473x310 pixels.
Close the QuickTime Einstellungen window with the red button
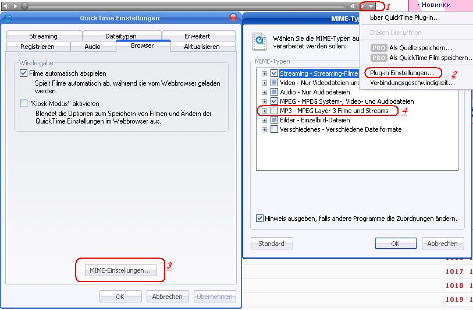pos(233,17)
